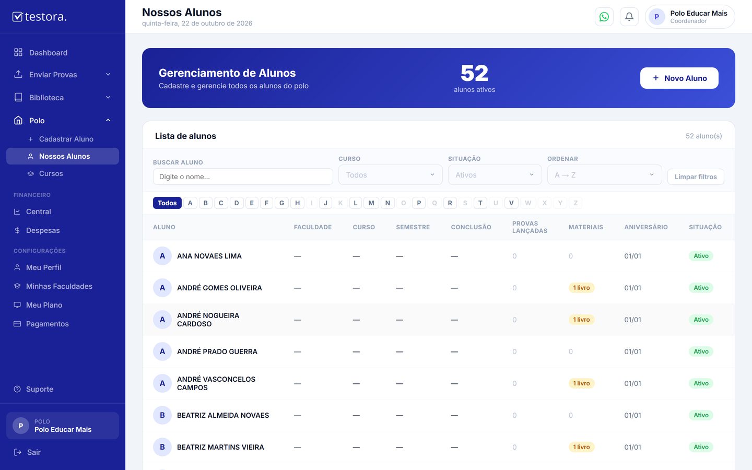
Task: Click the Biblioteca book icon
Action: 18,97
